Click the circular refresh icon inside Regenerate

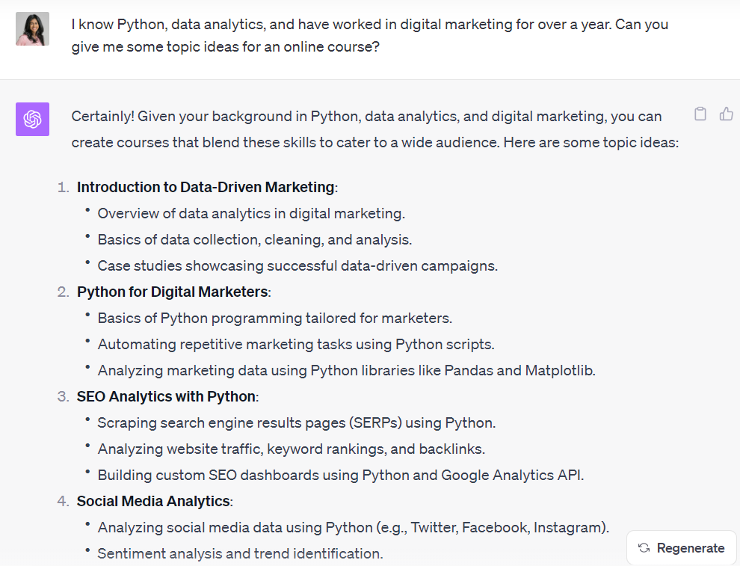[643, 547]
